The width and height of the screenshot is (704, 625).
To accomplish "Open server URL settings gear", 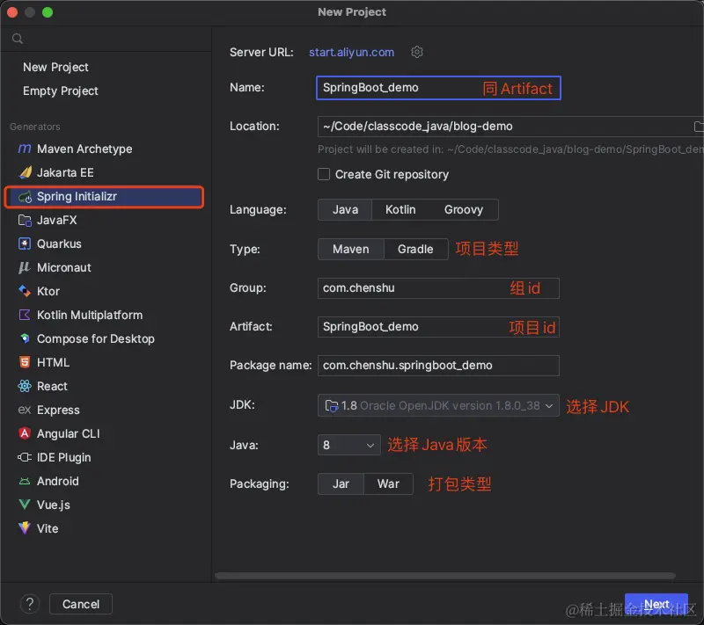I will coord(417,52).
